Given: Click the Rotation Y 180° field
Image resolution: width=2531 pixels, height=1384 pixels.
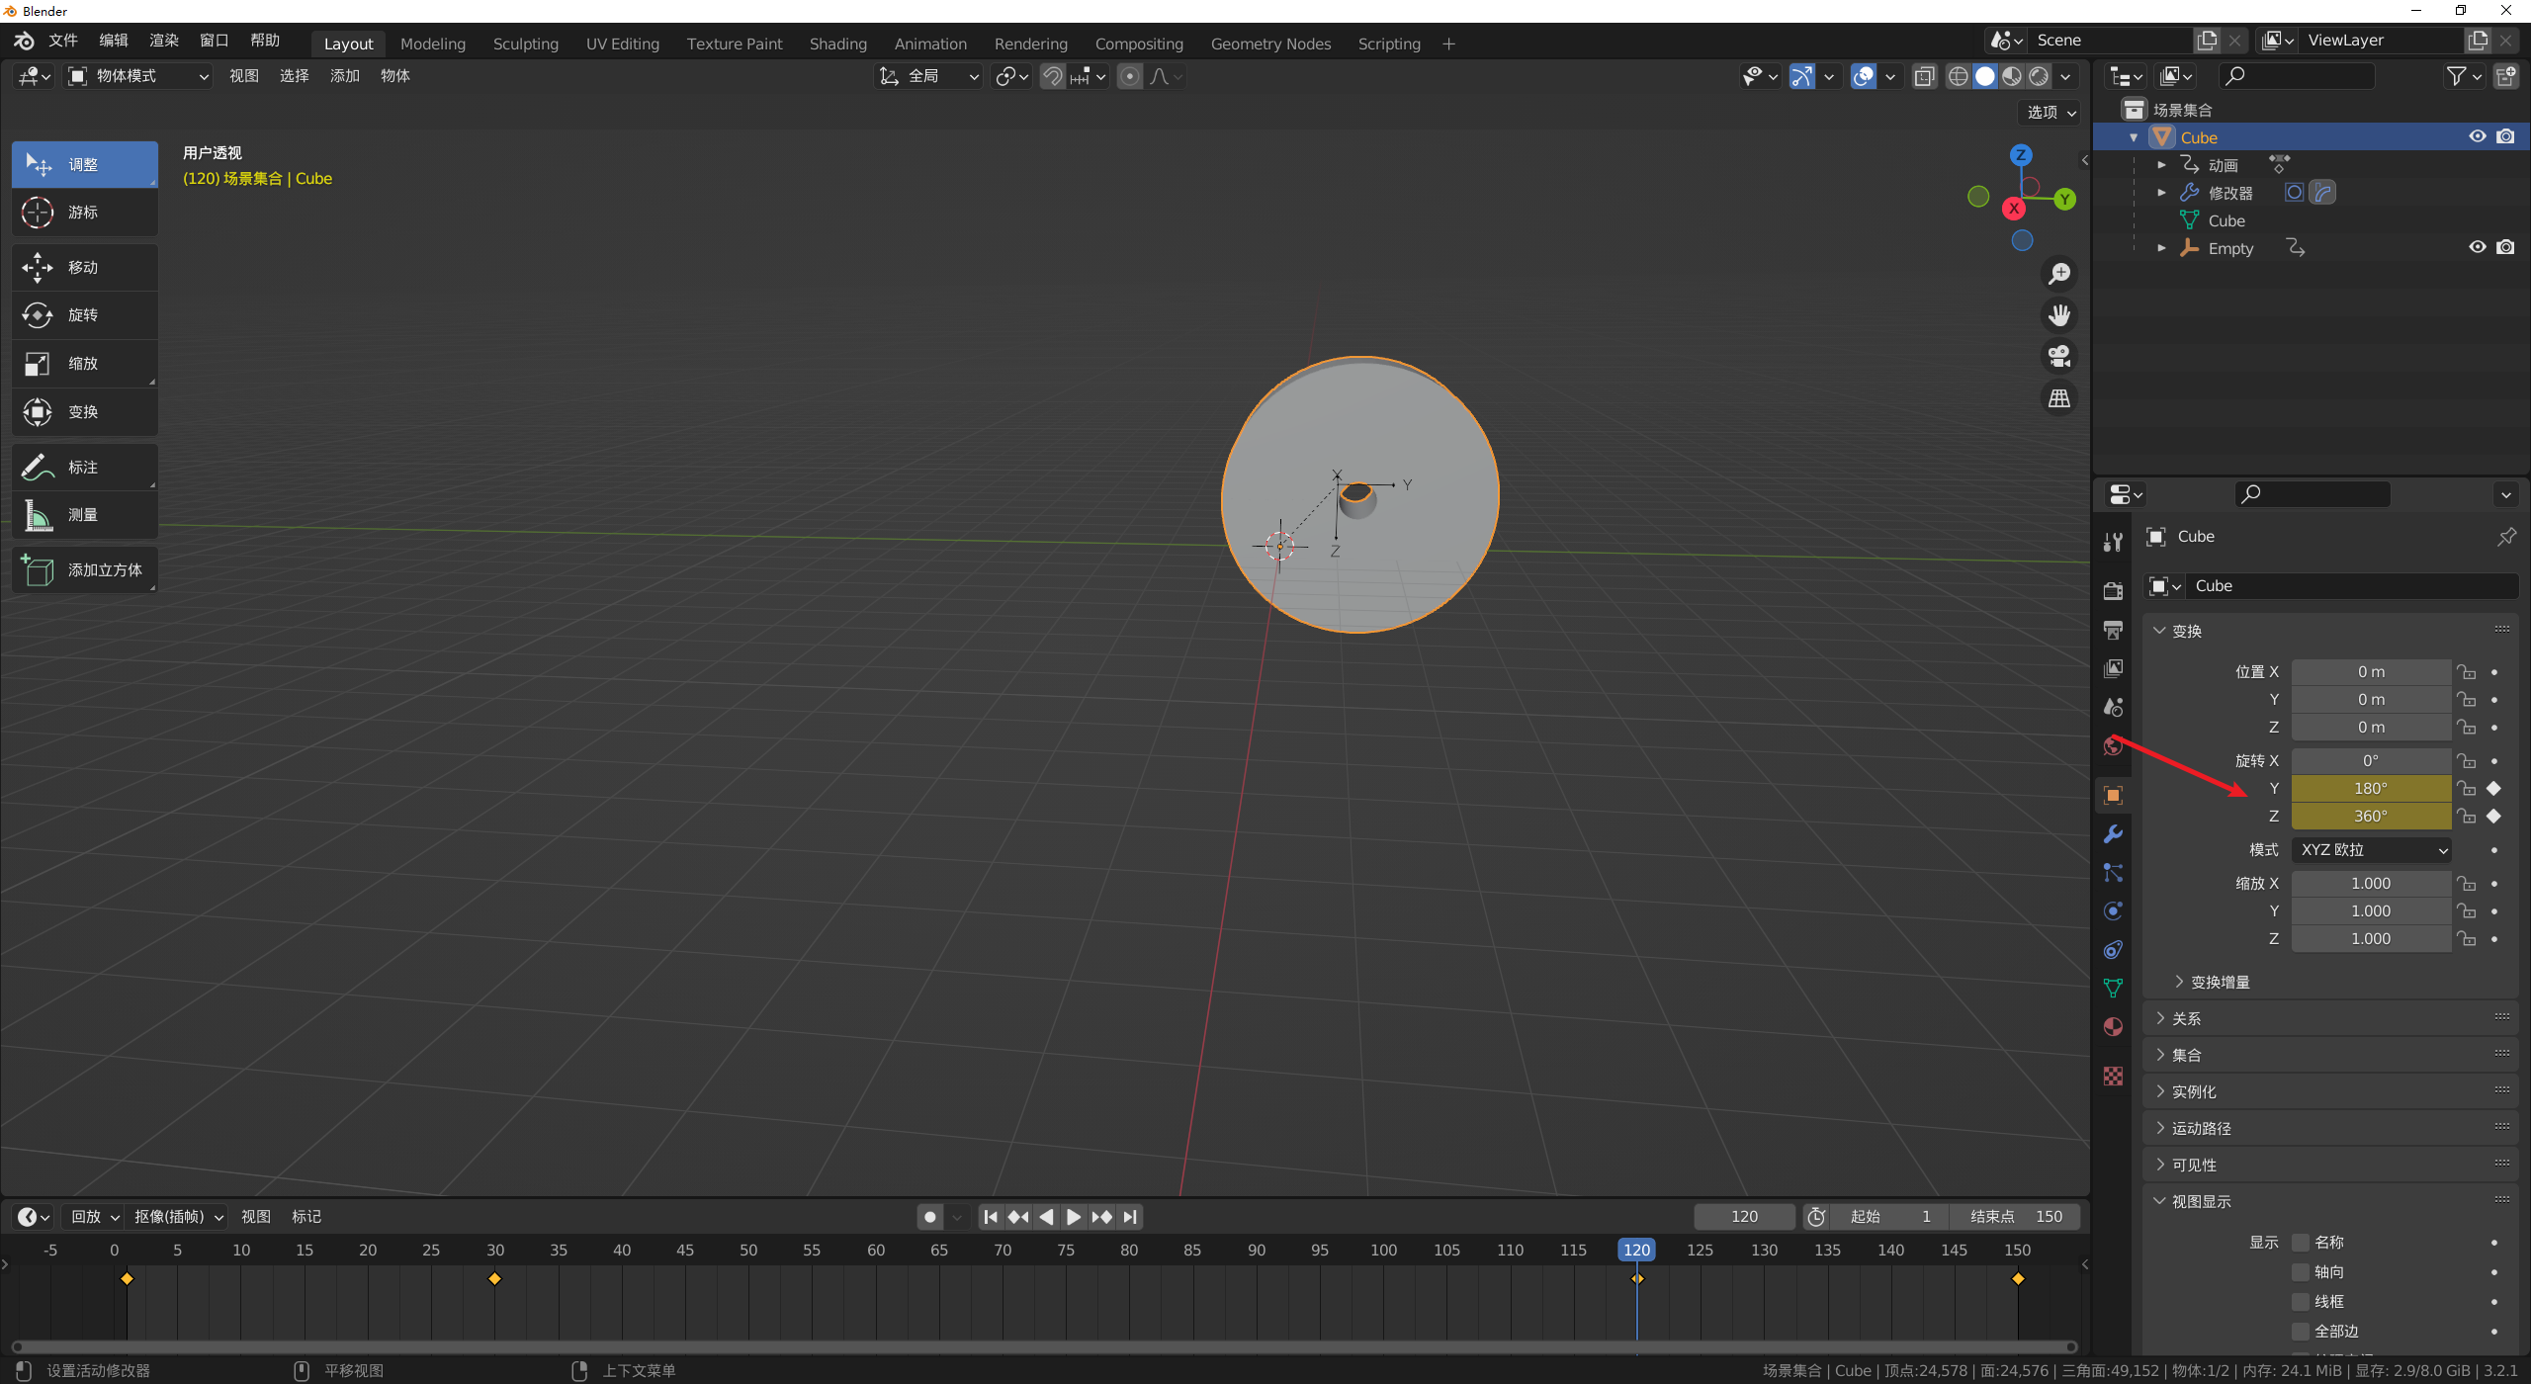Looking at the screenshot, I should point(2370,789).
